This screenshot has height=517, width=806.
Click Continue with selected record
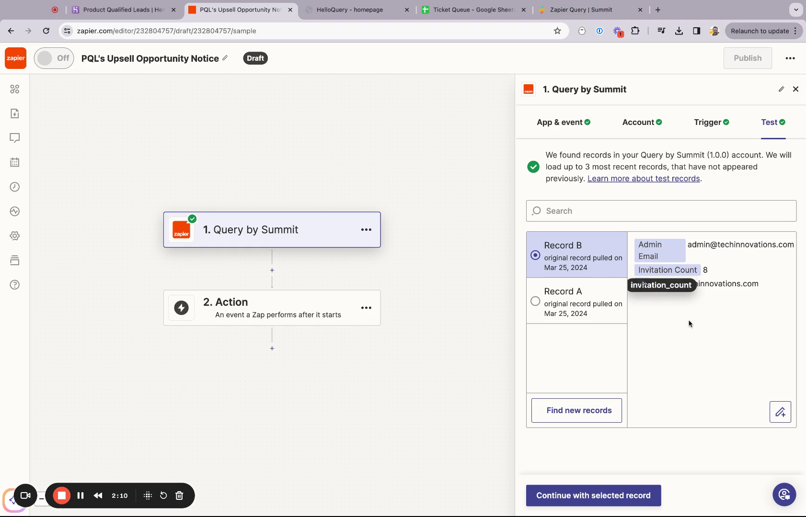point(593,495)
